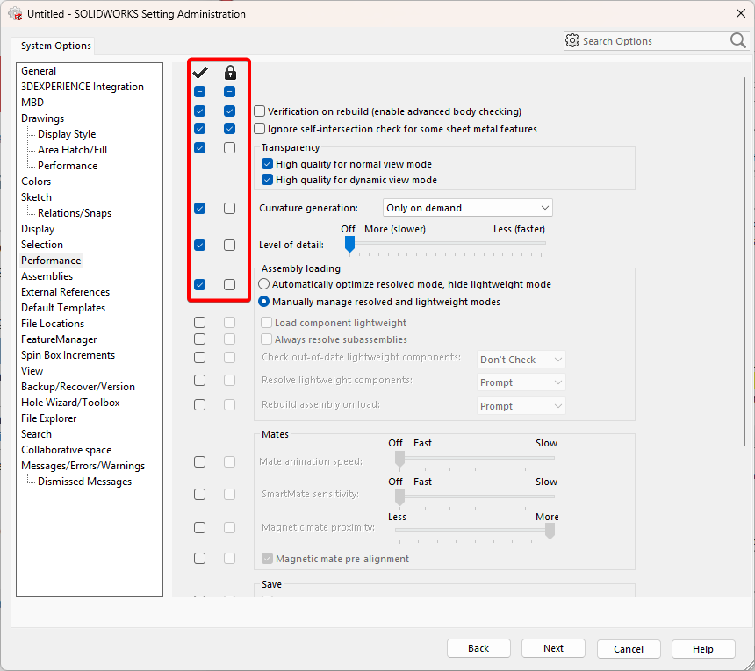755x671 pixels.
Task: Open Relations/Snaps under Sketch
Action: click(75, 213)
